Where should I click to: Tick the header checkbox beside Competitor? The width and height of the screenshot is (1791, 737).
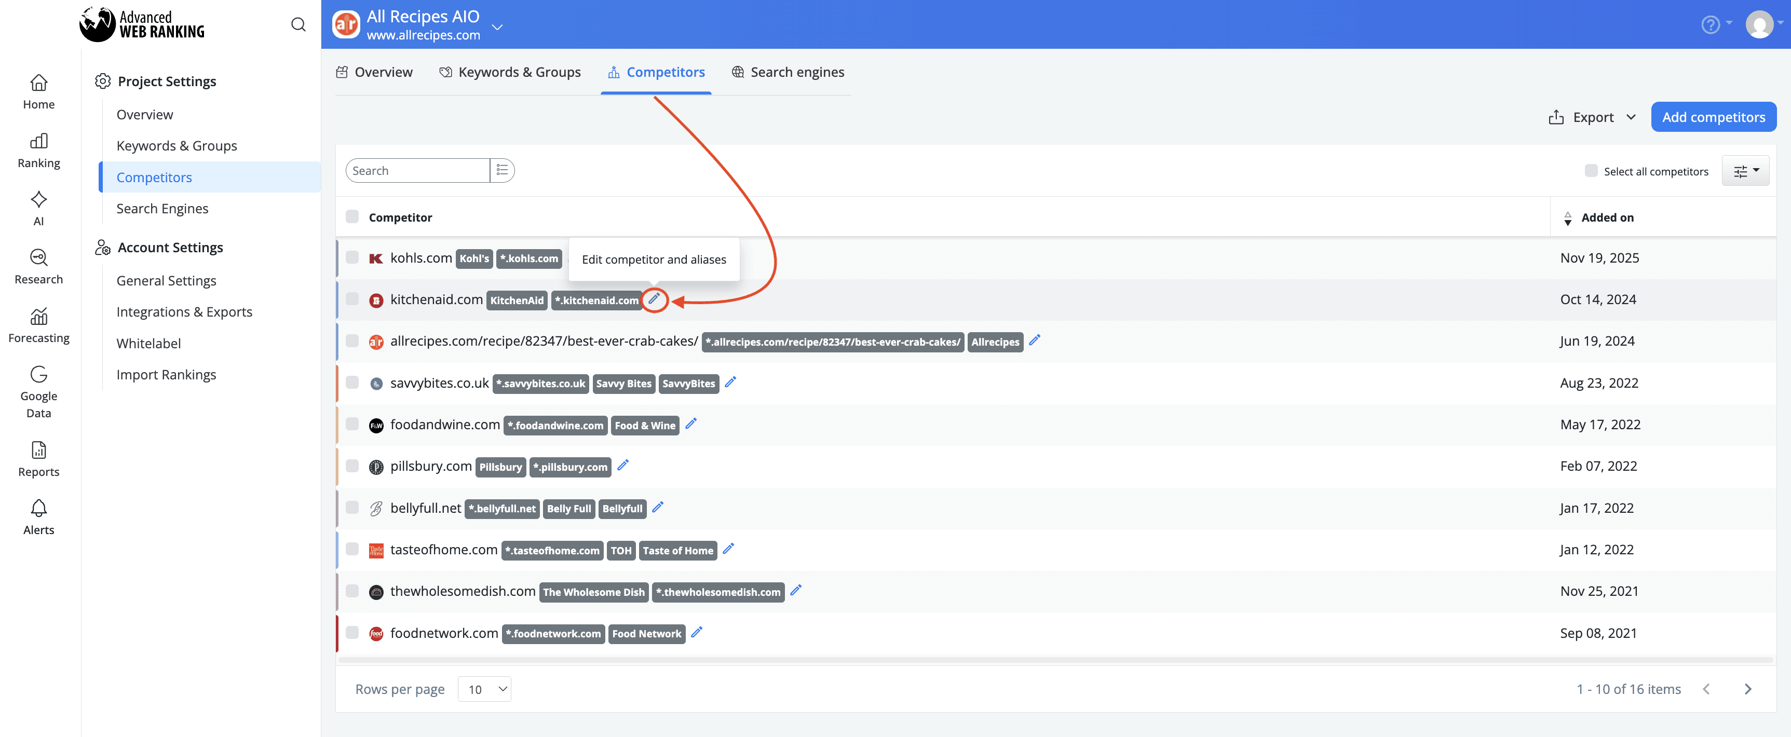pos(352,217)
